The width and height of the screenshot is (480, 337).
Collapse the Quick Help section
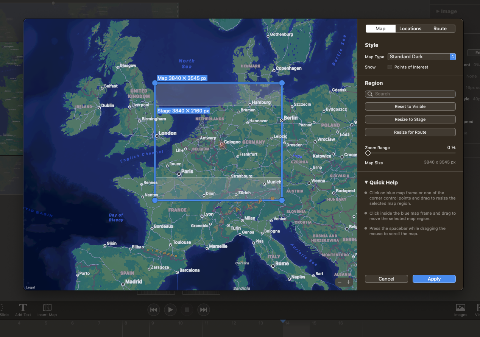click(366, 183)
